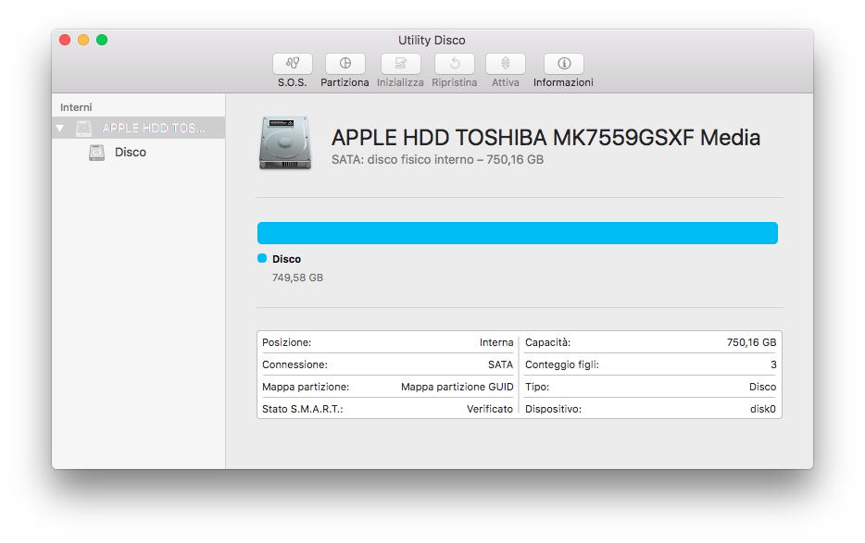Screen dimensions: 865x543
Task: Select APPLE HDD TOS... in the sidebar
Action: tap(153, 129)
